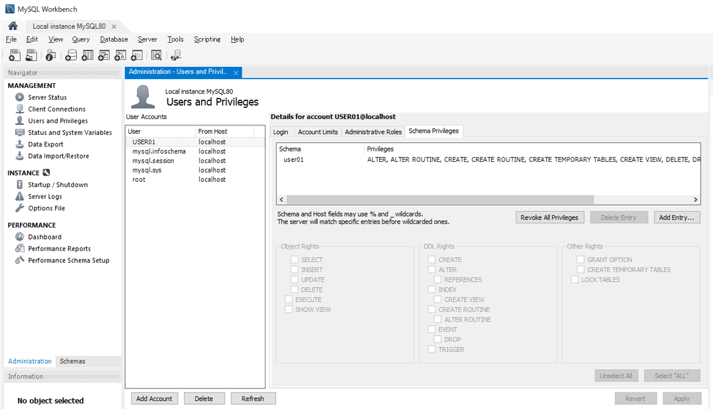713x409 pixels.
Task: Click the Revoke All Privileges button
Action: [x=549, y=218]
